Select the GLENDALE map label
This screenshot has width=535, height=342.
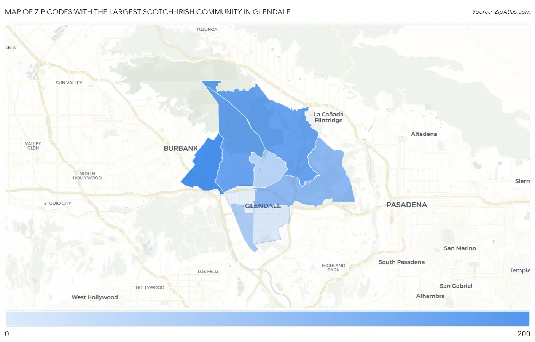(x=263, y=206)
